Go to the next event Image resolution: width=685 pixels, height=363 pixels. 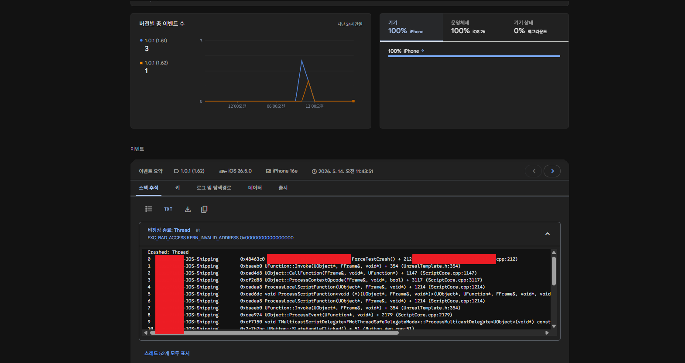point(552,171)
